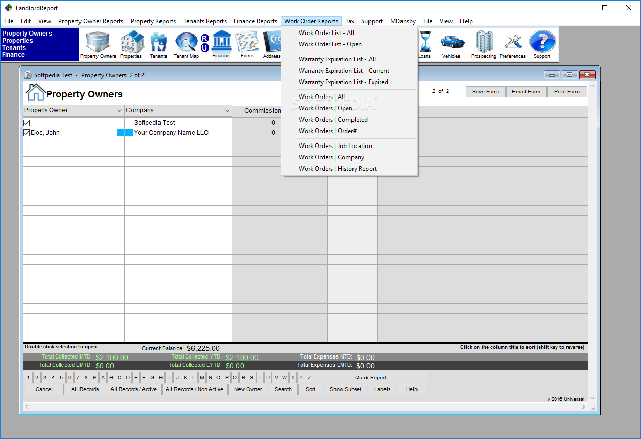Filter by letter Z button
Viewport: 641px width, 439px height.
click(x=309, y=378)
